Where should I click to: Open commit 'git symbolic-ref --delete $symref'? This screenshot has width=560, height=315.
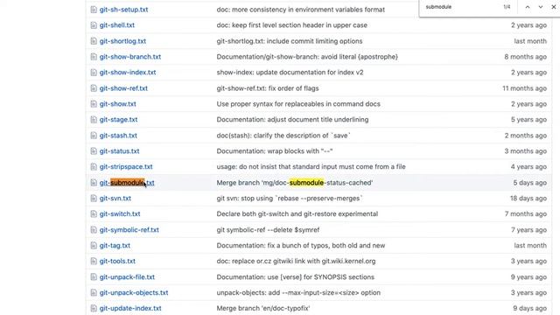pos(268,229)
